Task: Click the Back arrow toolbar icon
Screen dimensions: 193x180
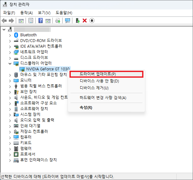Action: pyautogui.click(x=4, y=21)
